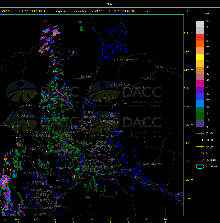Click the timestamp header text 'Composite Tracks'
The image size is (220, 223).
(x=70, y=11)
